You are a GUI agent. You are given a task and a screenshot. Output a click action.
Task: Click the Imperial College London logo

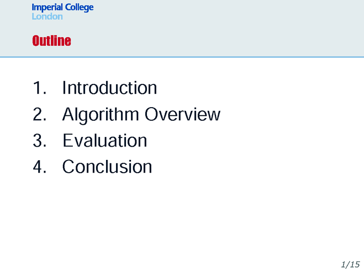click(62, 12)
